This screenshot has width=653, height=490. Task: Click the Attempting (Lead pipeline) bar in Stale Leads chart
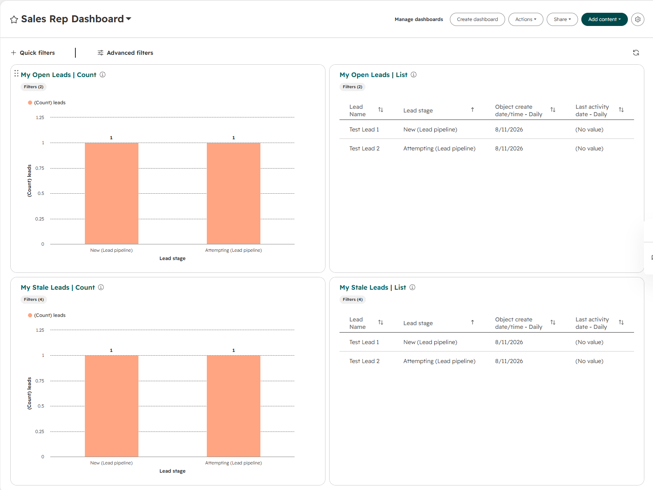pyautogui.click(x=234, y=406)
